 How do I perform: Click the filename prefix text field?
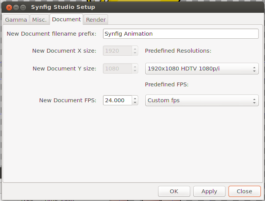click(x=181, y=34)
